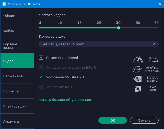Open the Горячие клавиши tab
The width and height of the screenshot is (164, 129).
pyautogui.click(x=17, y=46)
